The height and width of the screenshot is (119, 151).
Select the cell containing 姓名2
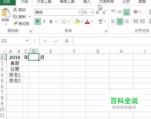[15, 80]
